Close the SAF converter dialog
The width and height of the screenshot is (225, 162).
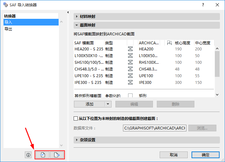tap(217, 5)
